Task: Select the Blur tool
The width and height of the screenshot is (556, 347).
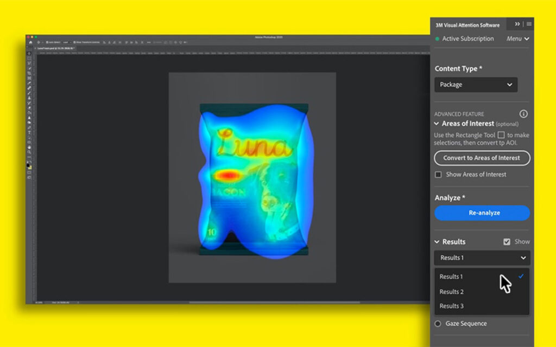Action: [29, 118]
